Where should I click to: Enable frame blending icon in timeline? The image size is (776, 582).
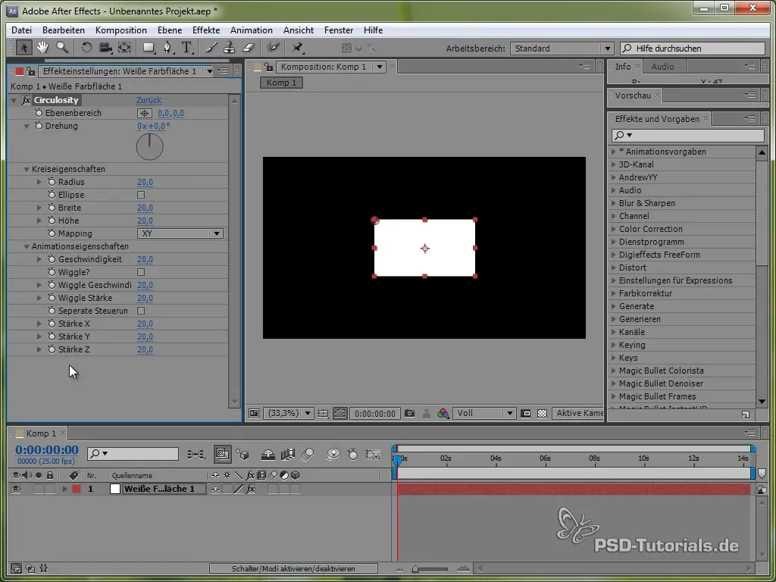click(x=288, y=454)
